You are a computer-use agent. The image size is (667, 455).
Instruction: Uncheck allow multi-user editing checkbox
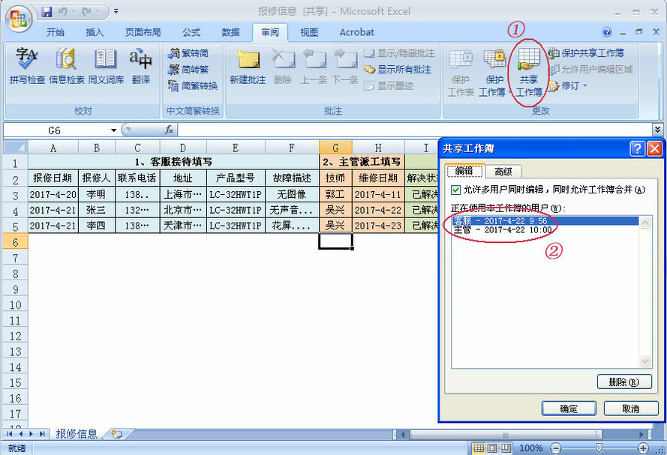click(x=455, y=190)
